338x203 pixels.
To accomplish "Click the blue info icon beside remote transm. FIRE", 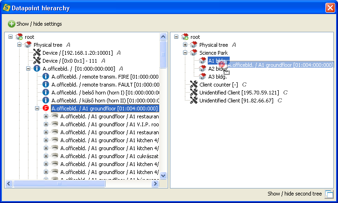I will tap(46, 76).
